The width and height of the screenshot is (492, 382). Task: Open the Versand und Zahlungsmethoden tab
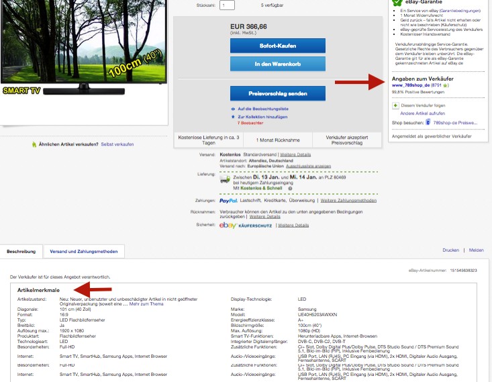pos(84,252)
